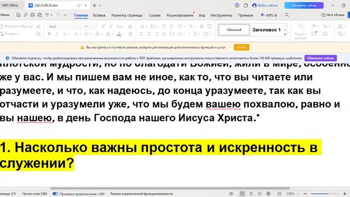Viewport: 350px width, 197px height.
Task: Open the Инструменты tab
Action: click(221, 15)
